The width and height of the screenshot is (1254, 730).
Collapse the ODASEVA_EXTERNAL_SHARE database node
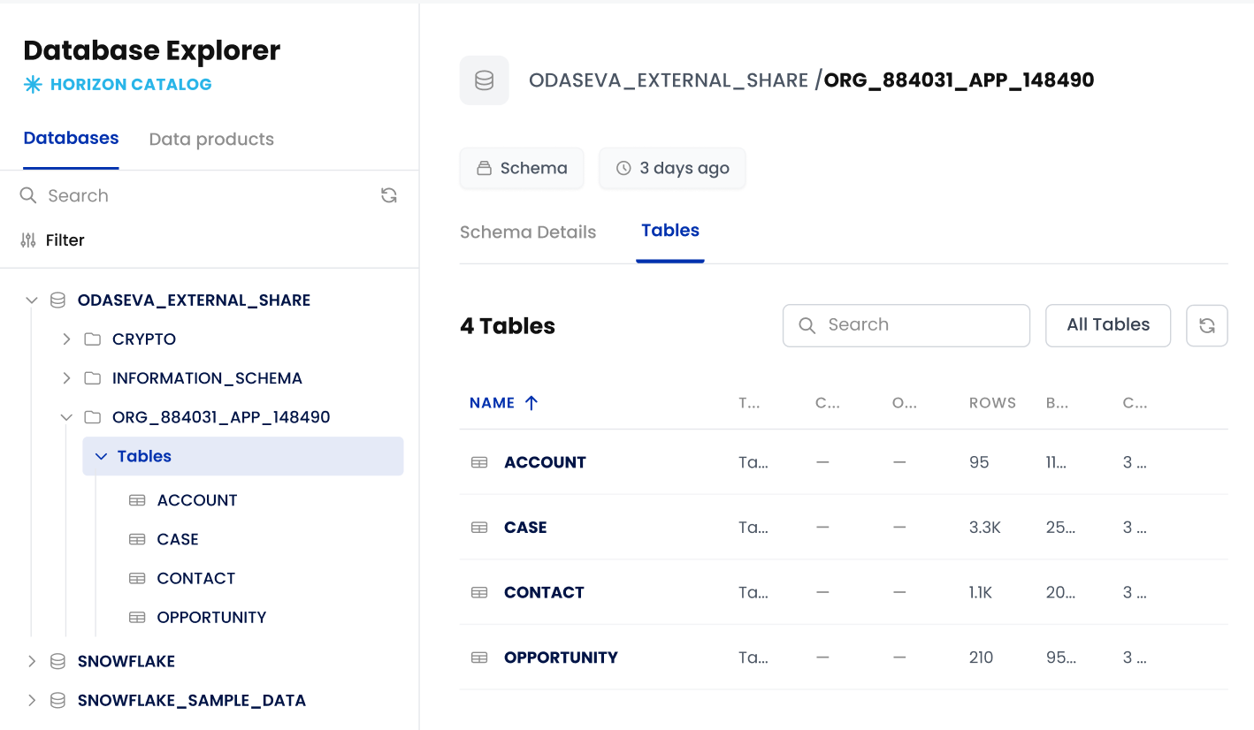click(32, 300)
